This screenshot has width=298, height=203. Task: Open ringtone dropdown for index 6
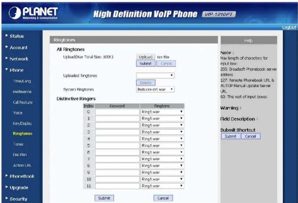tap(162, 152)
